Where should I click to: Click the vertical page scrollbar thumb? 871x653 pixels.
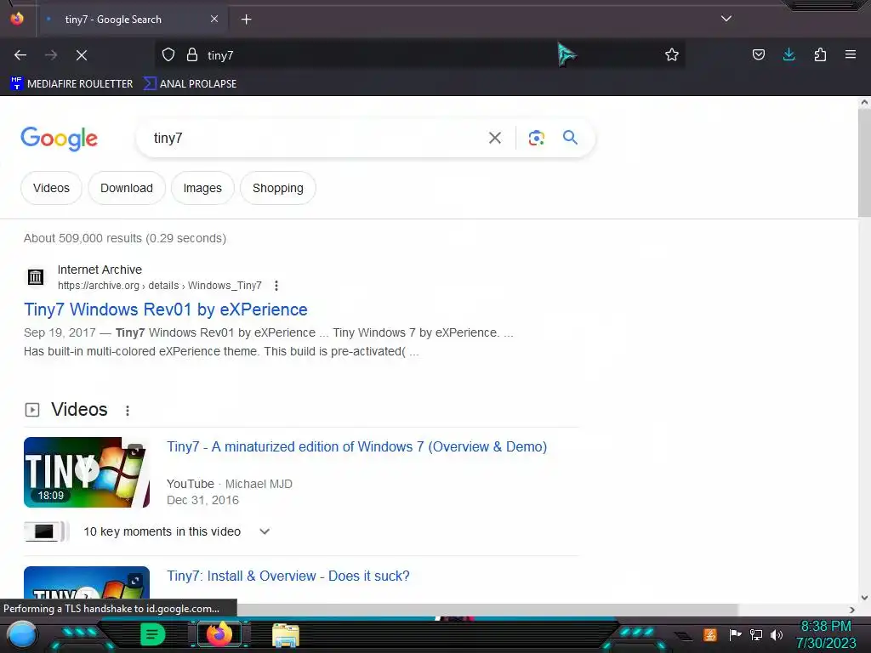click(x=864, y=164)
